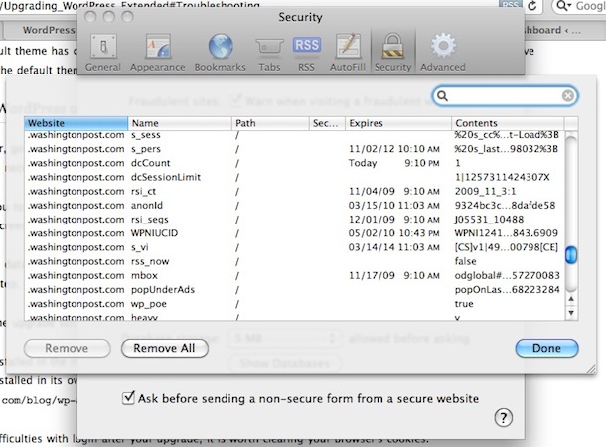Screen dimensions: 606x447
Task: Open the General preferences pane
Action: pyautogui.click(x=103, y=53)
